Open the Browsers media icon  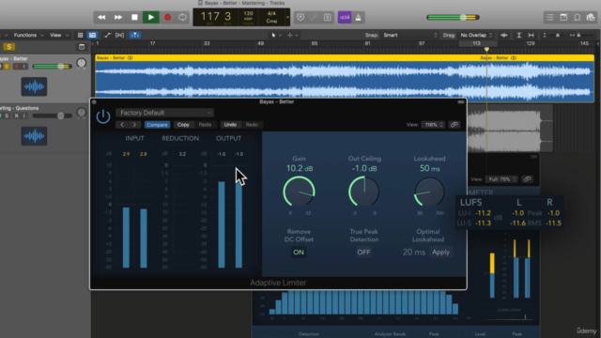click(x=591, y=17)
